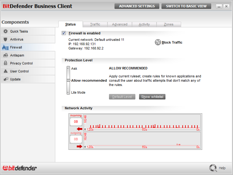Switch to the Status tab
This screenshot has height=175, width=233.
(70, 24)
